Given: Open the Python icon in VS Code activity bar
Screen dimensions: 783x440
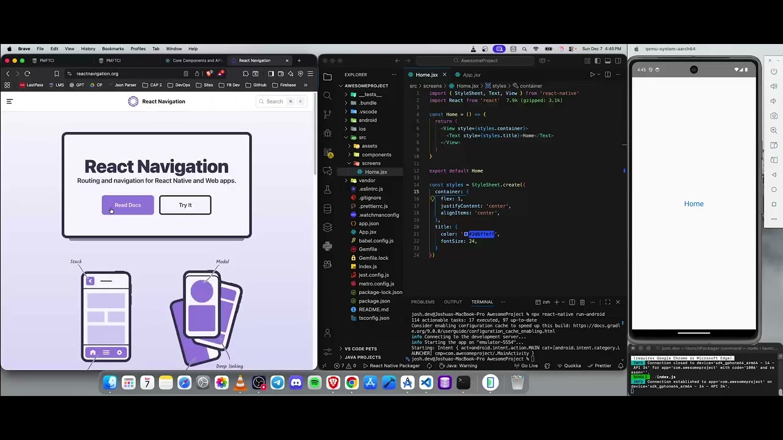Looking at the screenshot, I should point(327,246).
